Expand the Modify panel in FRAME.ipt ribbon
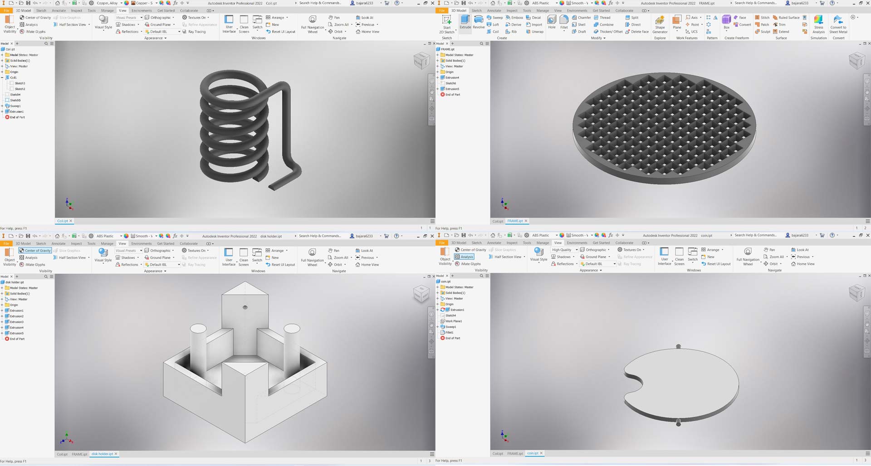 click(x=598, y=38)
